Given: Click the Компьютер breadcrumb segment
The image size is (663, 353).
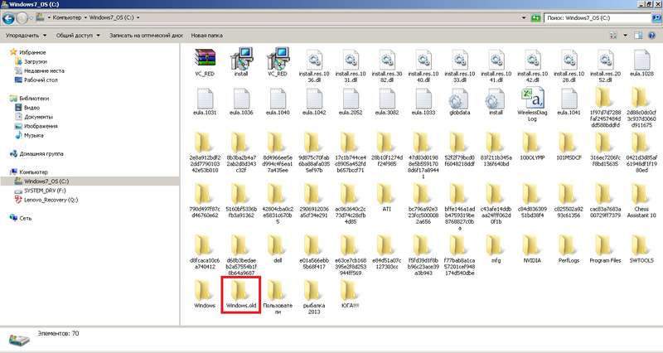Looking at the screenshot, I should tap(67, 17).
